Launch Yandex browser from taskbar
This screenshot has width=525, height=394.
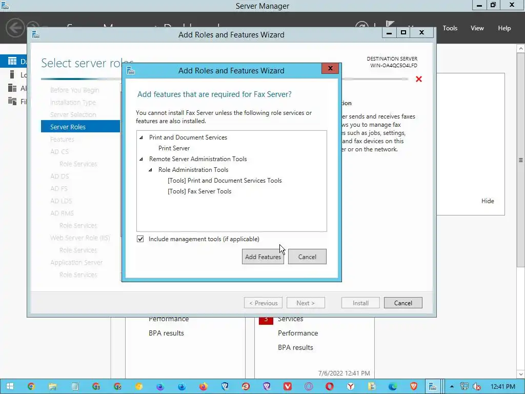[x=351, y=386]
